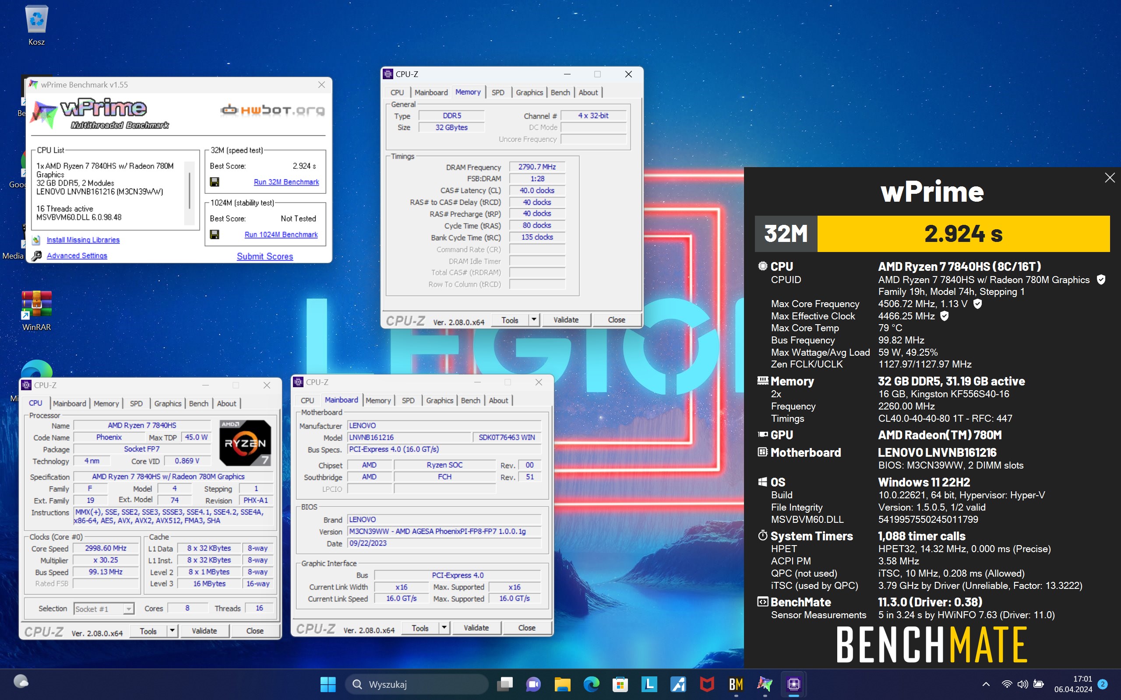Click Validate in the Memory CPU-Z window
1121x700 pixels.
(566, 319)
